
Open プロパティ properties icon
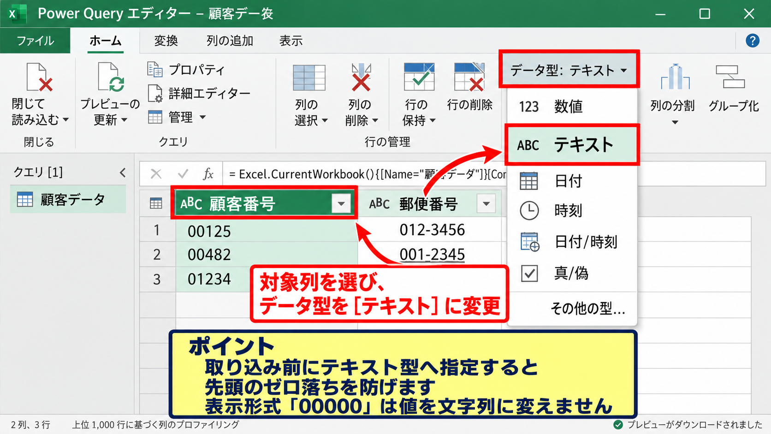(x=155, y=69)
